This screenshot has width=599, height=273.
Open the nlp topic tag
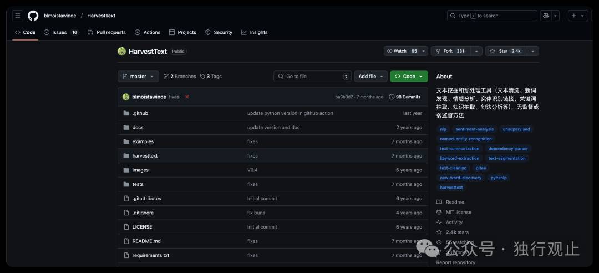[443, 129]
